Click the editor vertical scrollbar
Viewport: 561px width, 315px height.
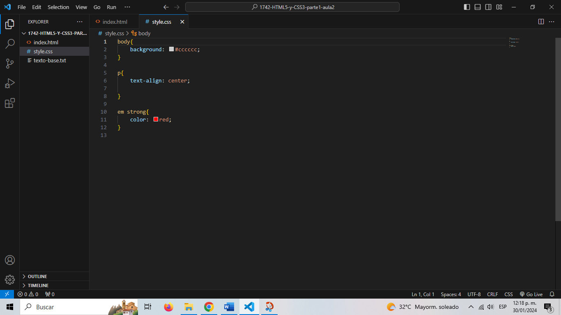pyautogui.click(x=558, y=129)
